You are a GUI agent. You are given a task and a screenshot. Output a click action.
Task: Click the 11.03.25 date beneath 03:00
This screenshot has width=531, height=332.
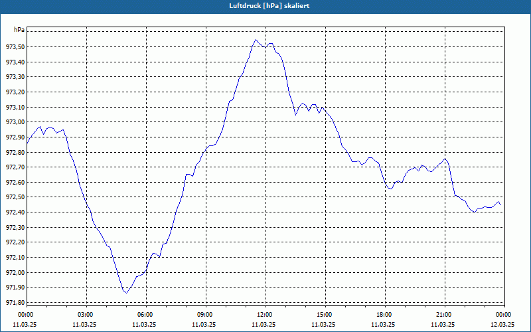(x=84, y=324)
